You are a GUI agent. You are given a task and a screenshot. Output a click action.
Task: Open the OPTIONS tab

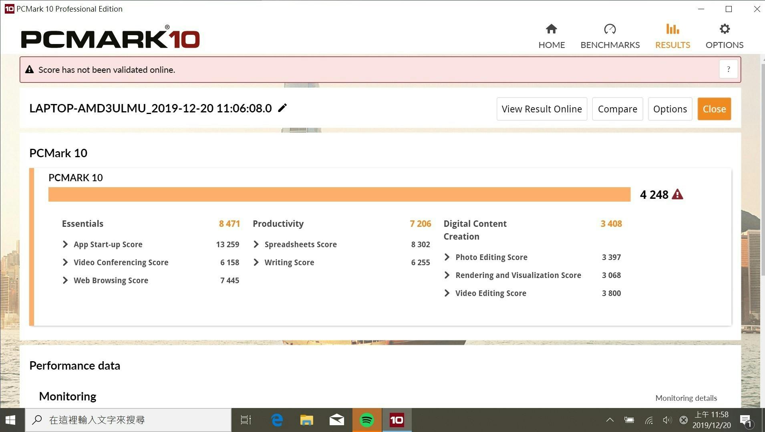click(725, 36)
